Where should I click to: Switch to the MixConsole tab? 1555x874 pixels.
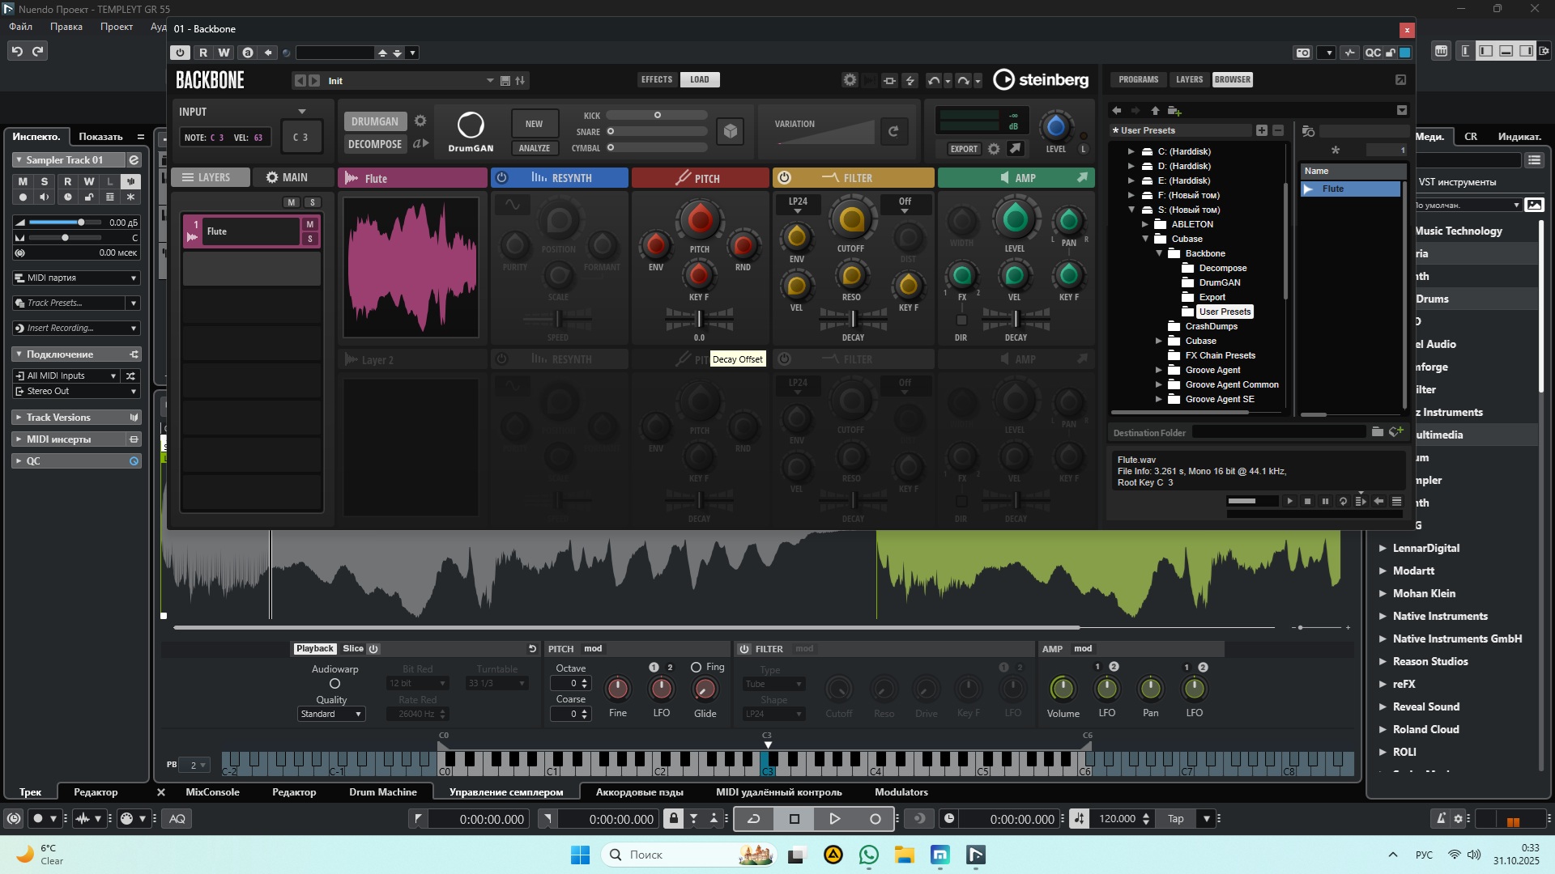[x=212, y=792]
